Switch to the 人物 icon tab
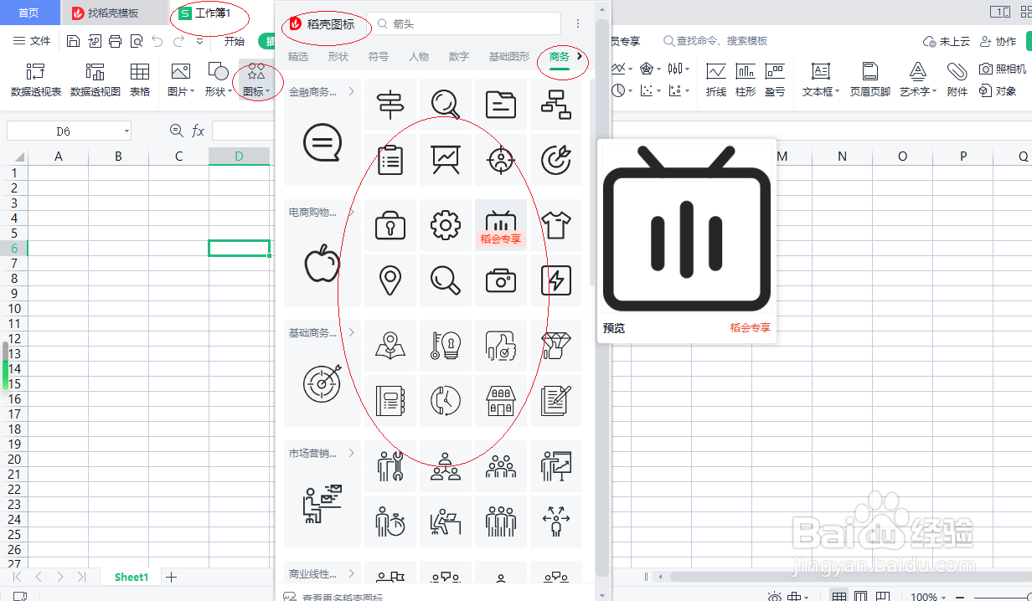This screenshot has width=1032, height=601. pyautogui.click(x=419, y=57)
